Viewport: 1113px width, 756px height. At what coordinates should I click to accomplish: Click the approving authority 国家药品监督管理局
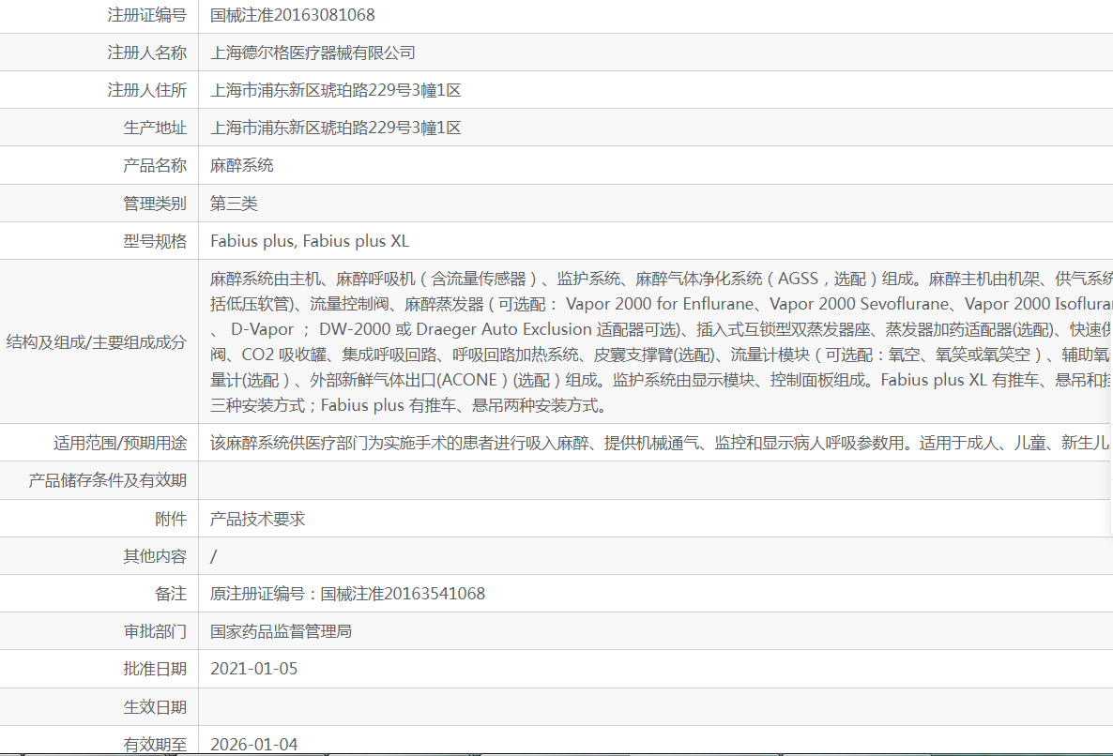pos(282,631)
